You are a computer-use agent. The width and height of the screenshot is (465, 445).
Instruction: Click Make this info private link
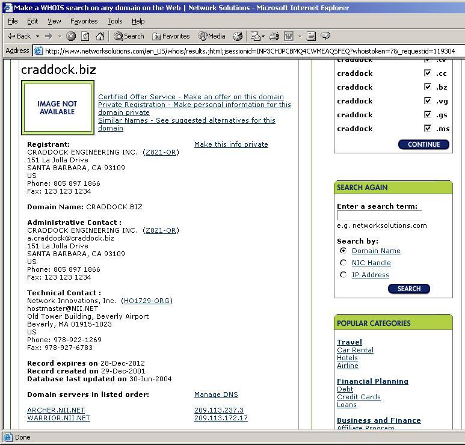231,144
